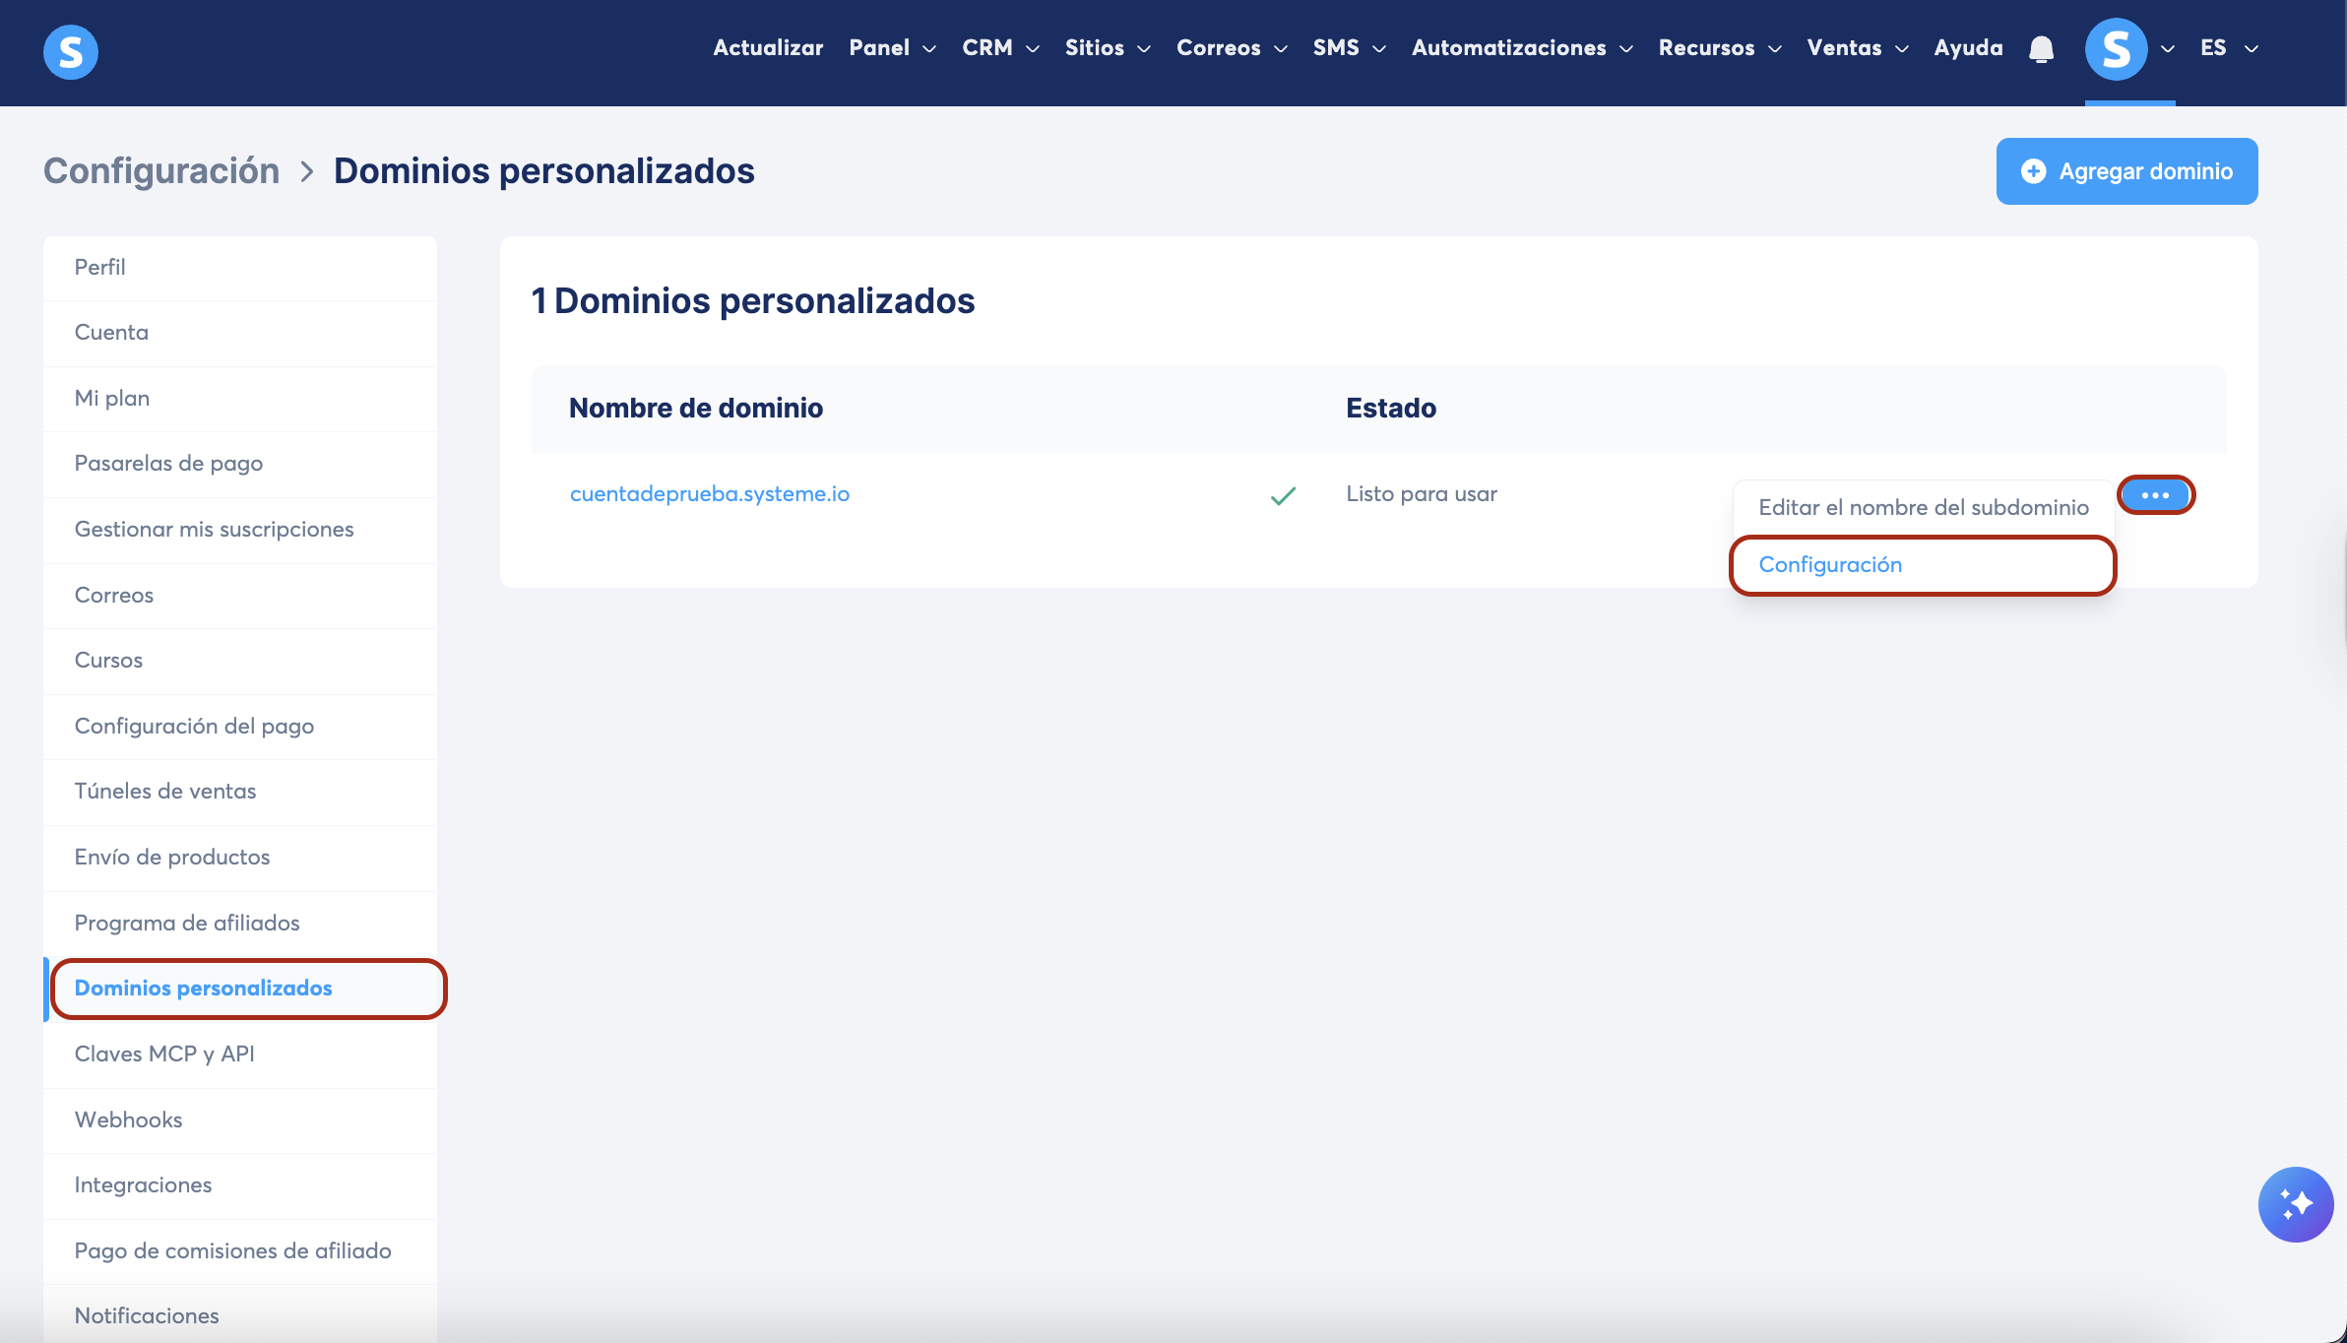This screenshot has width=2347, height=1343.
Task: Select Configuración from the context menu
Action: 1830,565
